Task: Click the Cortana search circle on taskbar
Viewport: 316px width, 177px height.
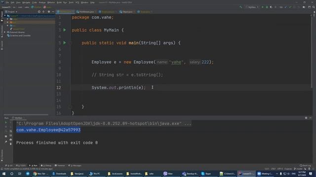Action: 12,174
